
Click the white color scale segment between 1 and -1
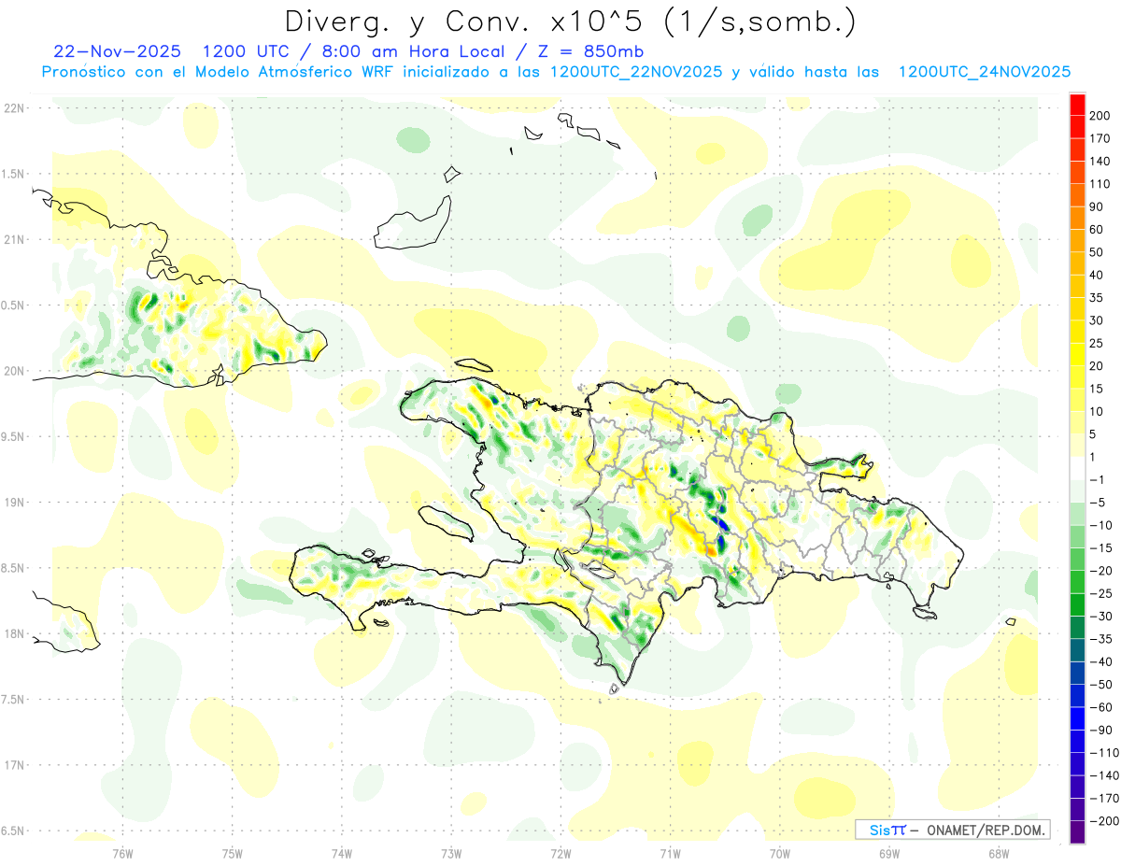coord(1077,468)
